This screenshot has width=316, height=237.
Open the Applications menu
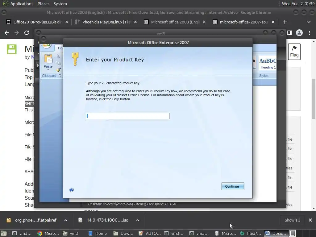point(22,4)
